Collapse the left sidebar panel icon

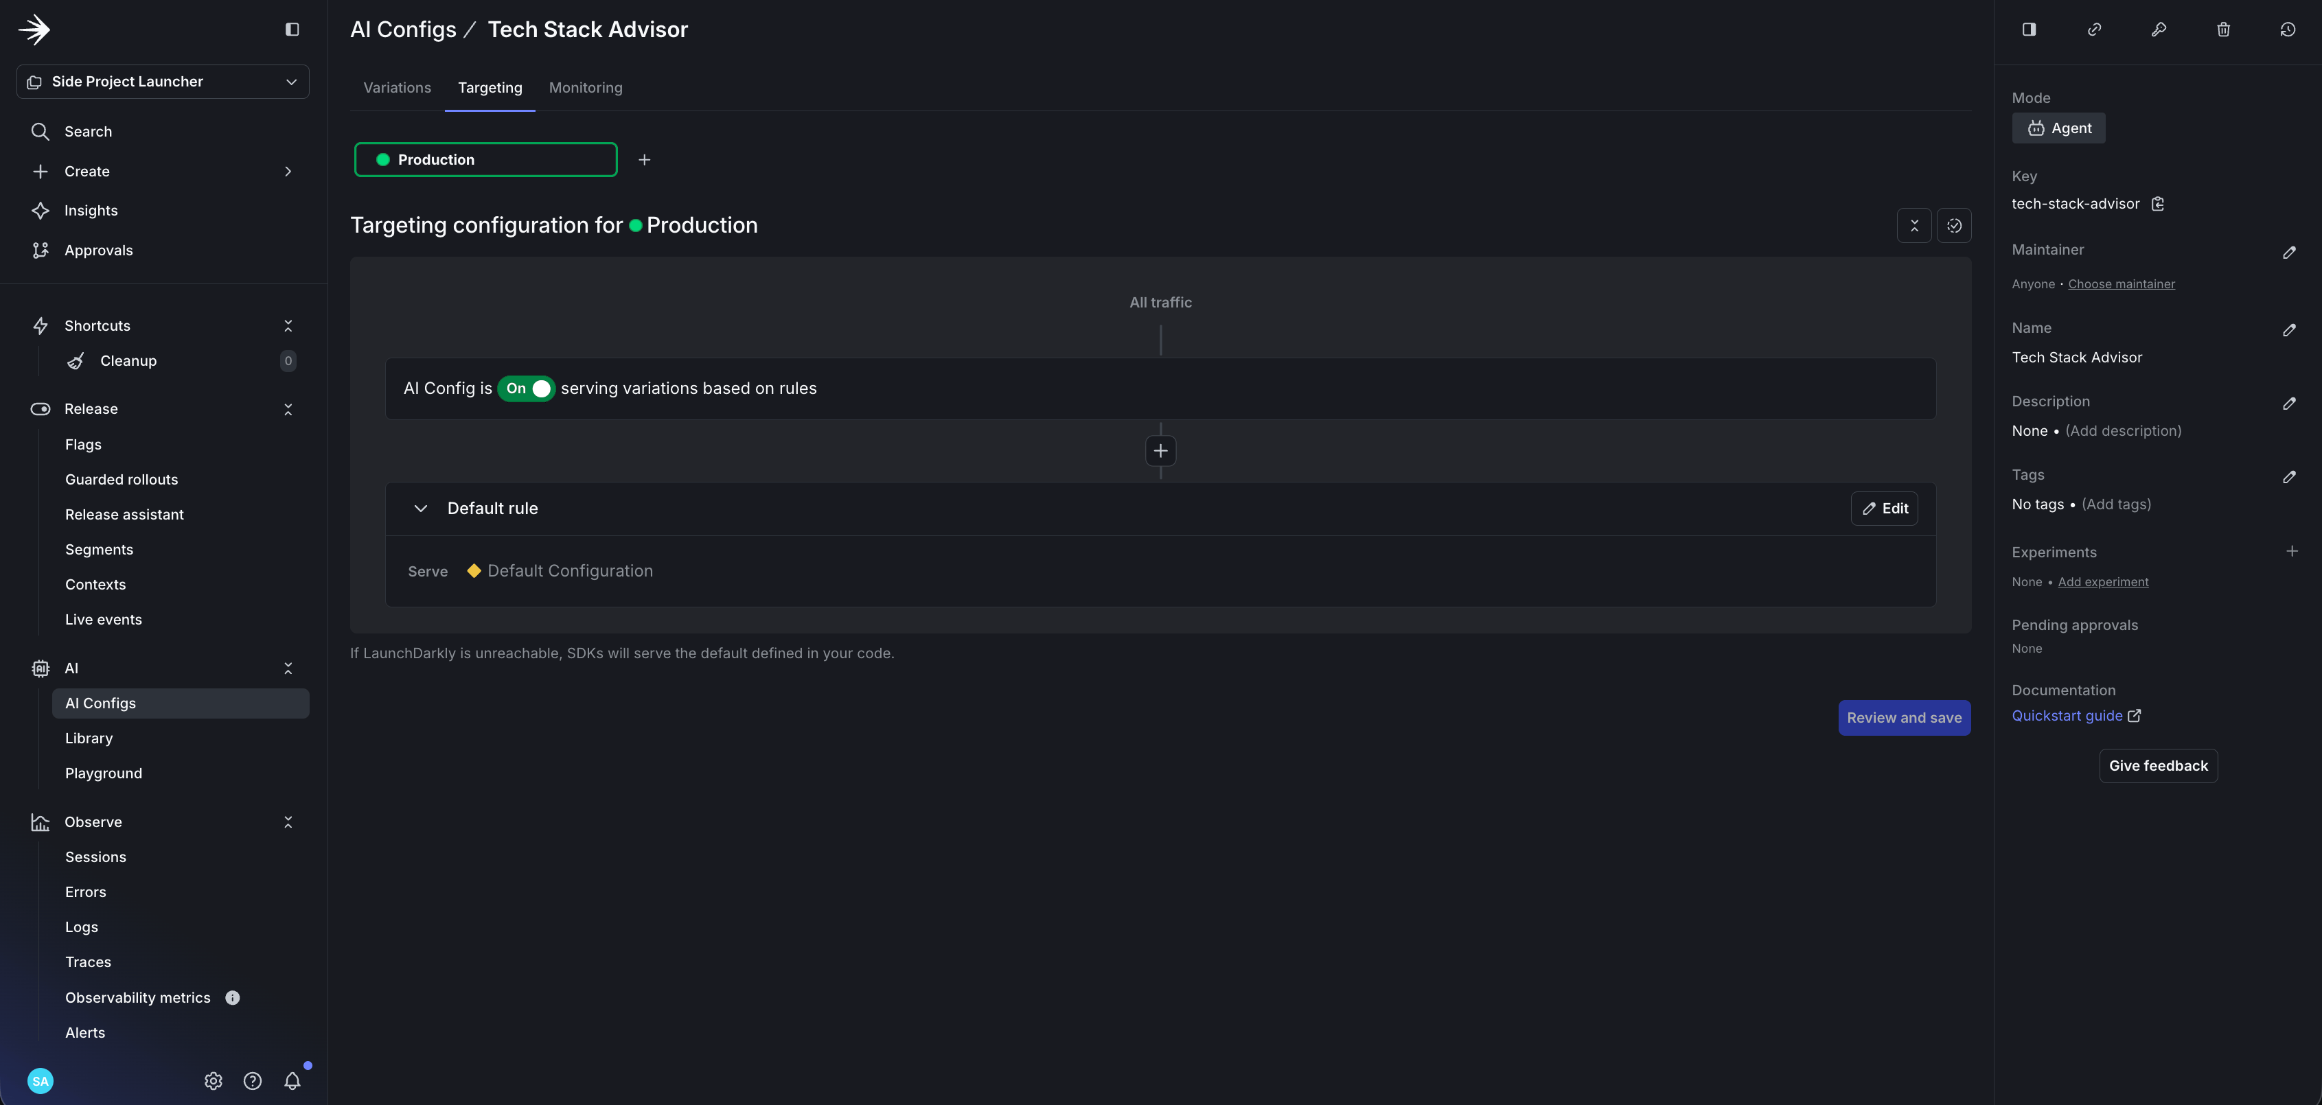coord(292,30)
